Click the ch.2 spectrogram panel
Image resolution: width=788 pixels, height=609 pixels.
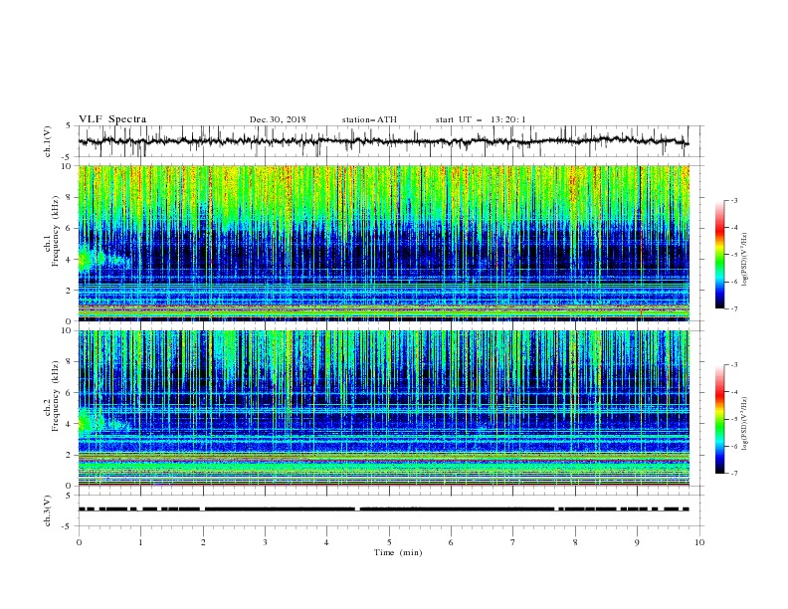point(383,408)
